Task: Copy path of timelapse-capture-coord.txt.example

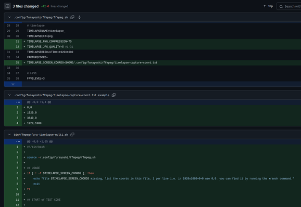Action: (114, 95)
